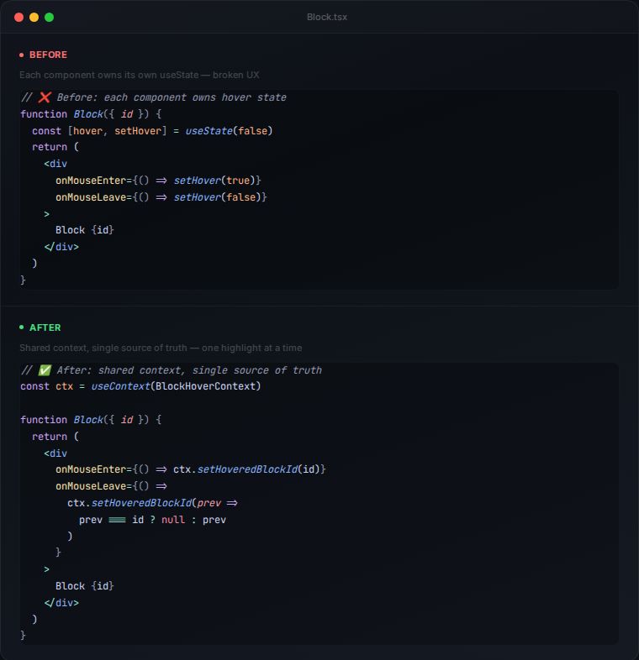Click line 'const ctx = useContext(BlockHoverContext)'

[x=140, y=386]
